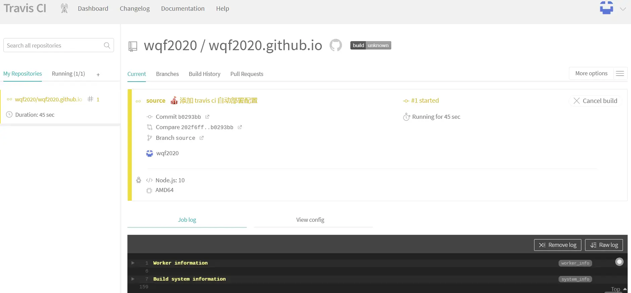This screenshot has width=631, height=293.
Task: Open the More options menu
Action: 598,73
